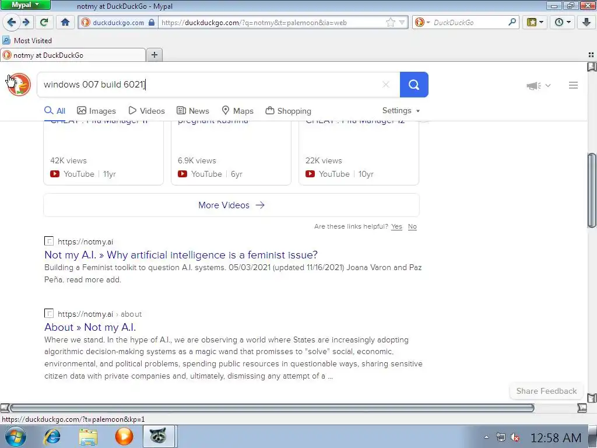Screen dimensions: 597x448
Task: Go forward with the forward arrow
Action: [26, 22]
